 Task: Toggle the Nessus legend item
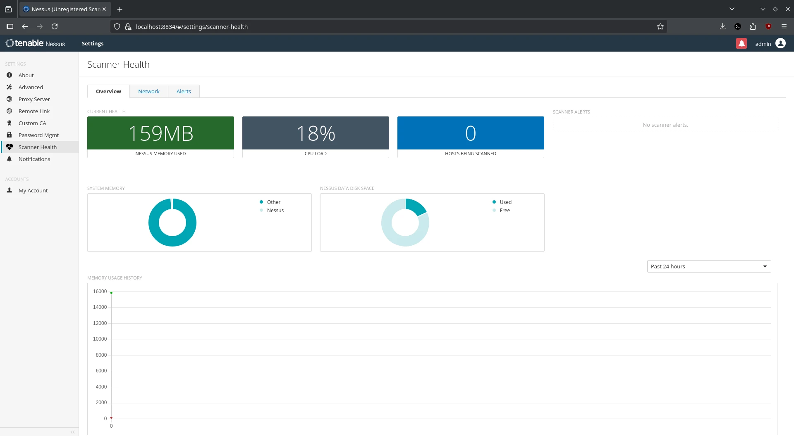click(271, 210)
